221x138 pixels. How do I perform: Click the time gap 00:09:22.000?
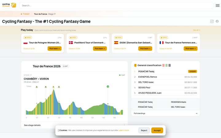click(191, 93)
